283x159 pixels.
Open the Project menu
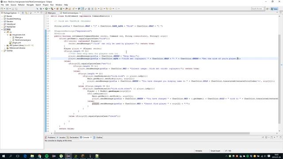tap(46, 5)
